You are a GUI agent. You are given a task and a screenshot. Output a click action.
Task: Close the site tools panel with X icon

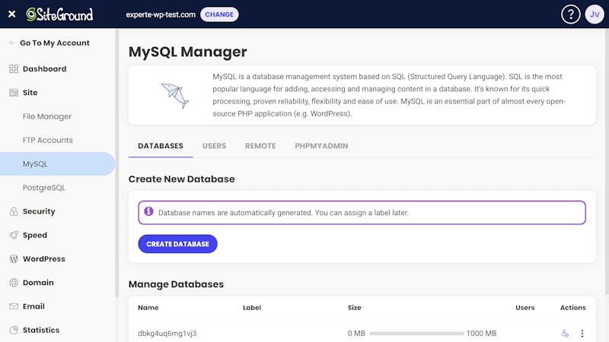(11, 14)
